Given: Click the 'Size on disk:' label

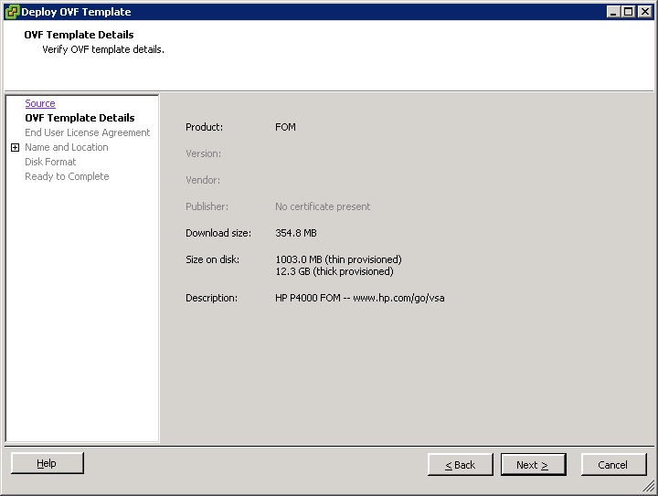Looking at the screenshot, I should 212,259.
